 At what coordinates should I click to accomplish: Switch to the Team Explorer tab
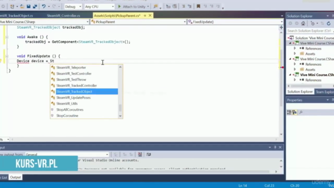(325, 92)
